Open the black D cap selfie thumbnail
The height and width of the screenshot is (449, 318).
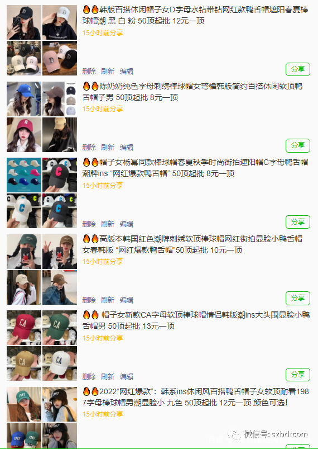24,22
